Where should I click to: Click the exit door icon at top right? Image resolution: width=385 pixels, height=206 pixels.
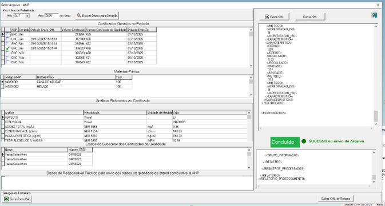tap(374, 15)
